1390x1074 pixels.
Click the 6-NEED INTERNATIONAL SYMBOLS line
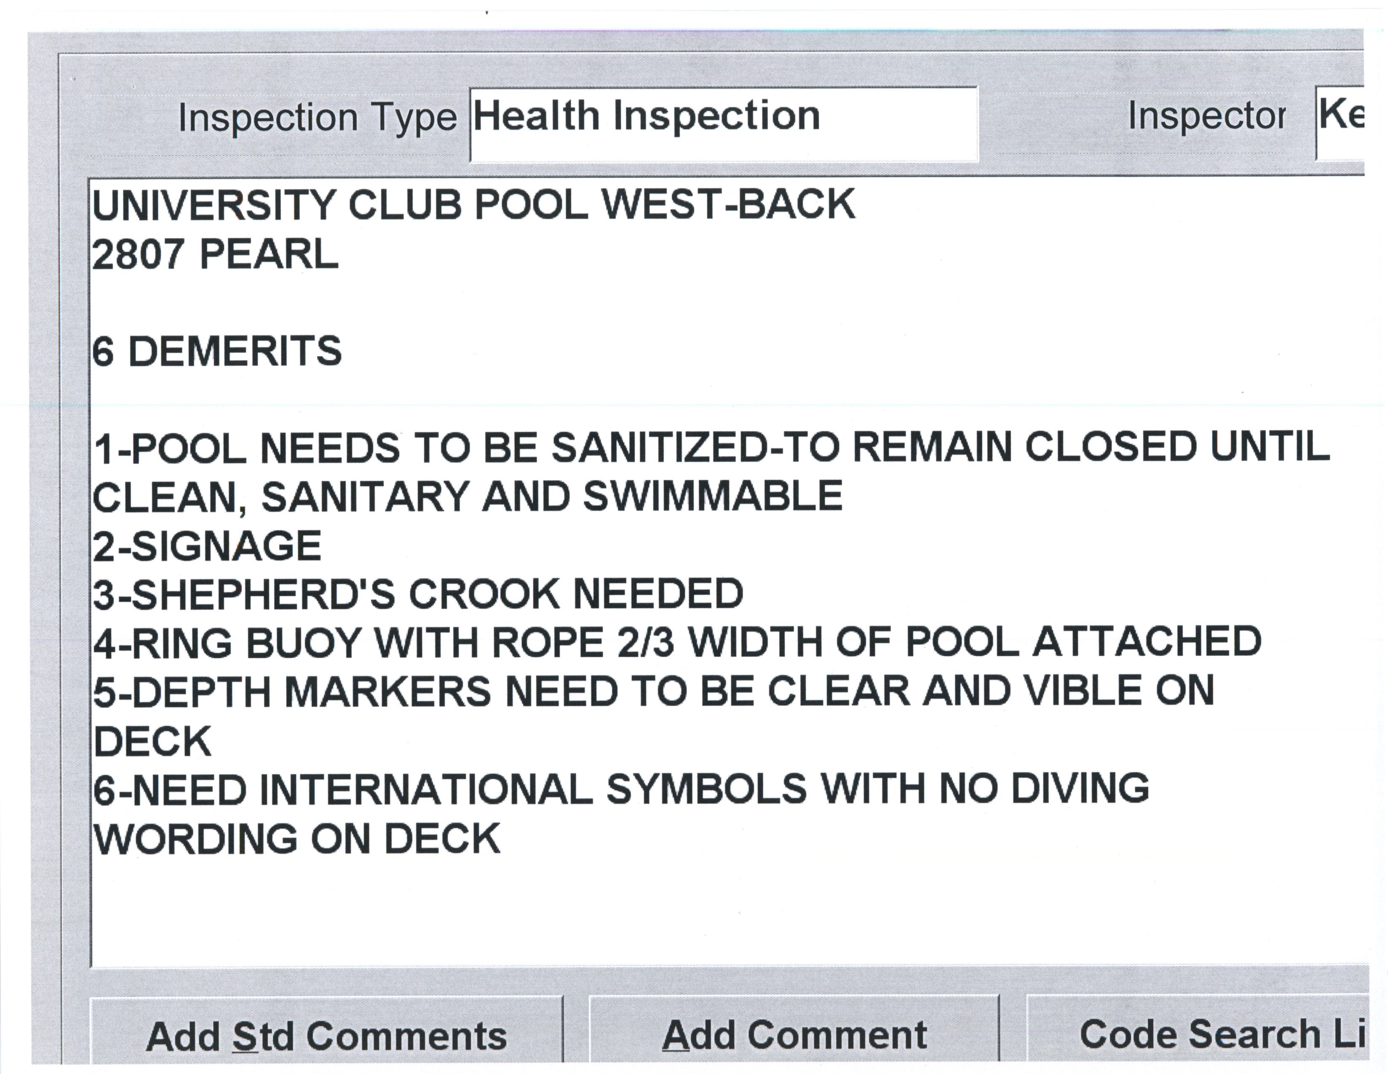621,790
